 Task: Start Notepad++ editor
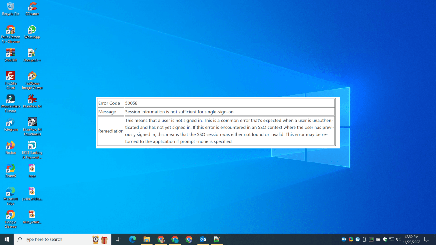coord(32,52)
